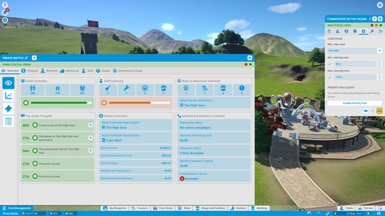Screen dimensions: 385x216
Task: Click the green guest happiness bar
Action: tap(61, 103)
